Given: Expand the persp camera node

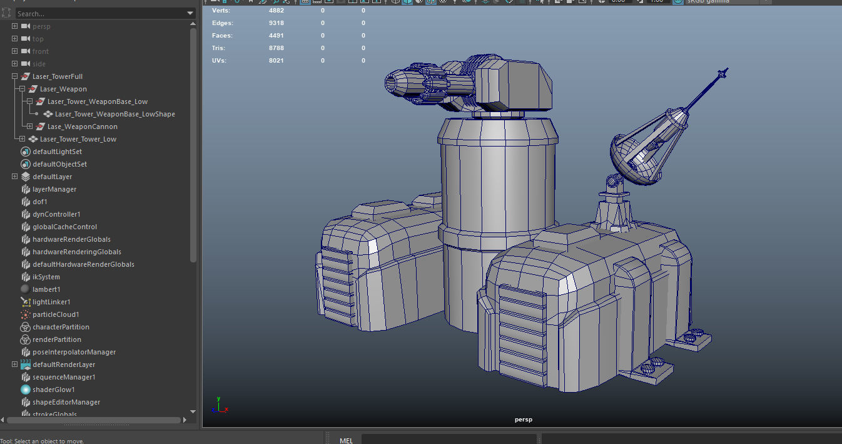Looking at the screenshot, I should tap(14, 26).
